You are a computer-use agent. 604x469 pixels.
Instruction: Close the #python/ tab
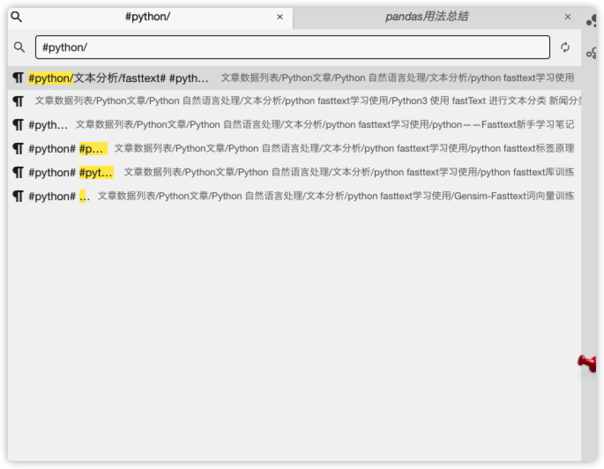(x=280, y=17)
